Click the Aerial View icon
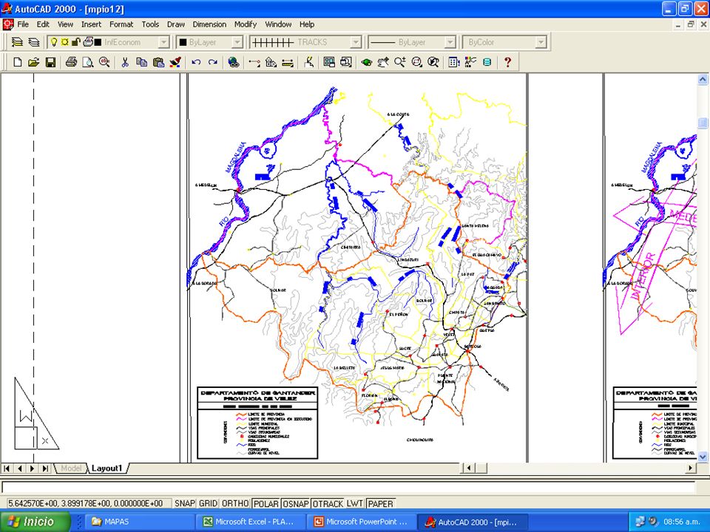The image size is (710, 532). point(346,62)
